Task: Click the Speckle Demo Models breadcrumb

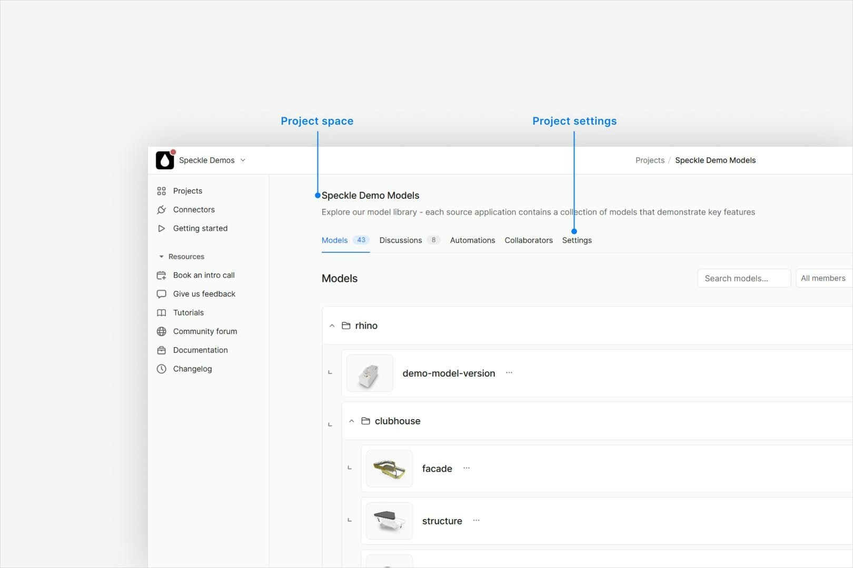Action: pyautogui.click(x=715, y=160)
